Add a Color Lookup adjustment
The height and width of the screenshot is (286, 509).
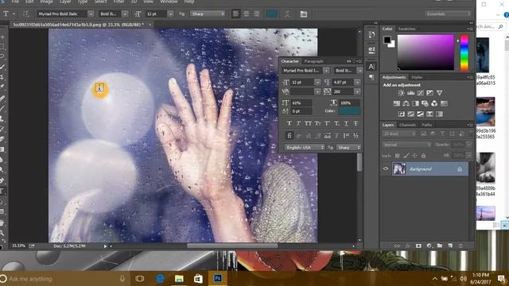click(444, 103)
